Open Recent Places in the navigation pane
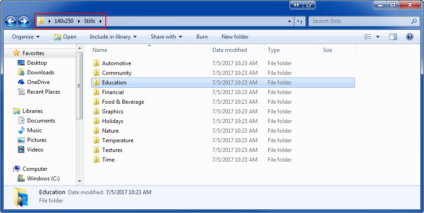Screen dimensions: 424x213 point(44,92)
